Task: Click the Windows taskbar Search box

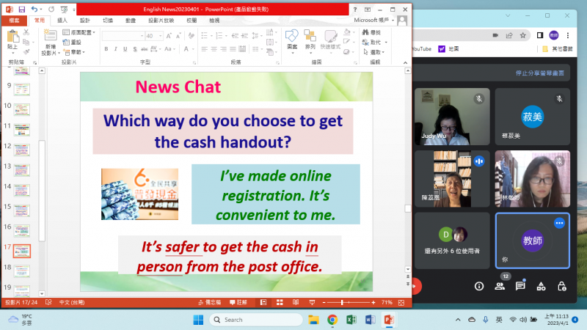Action: click(256, 320)
